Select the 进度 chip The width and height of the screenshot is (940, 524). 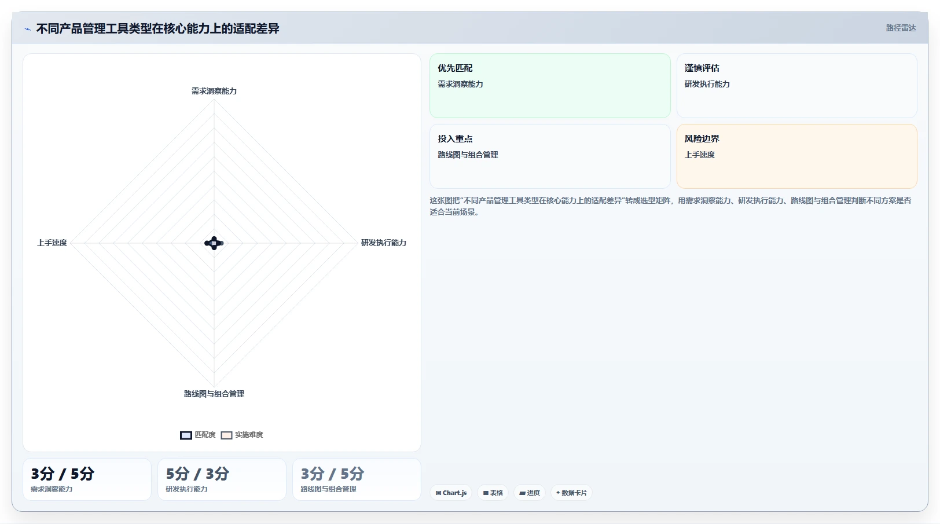pyautogui.click(x=530, y=493)
